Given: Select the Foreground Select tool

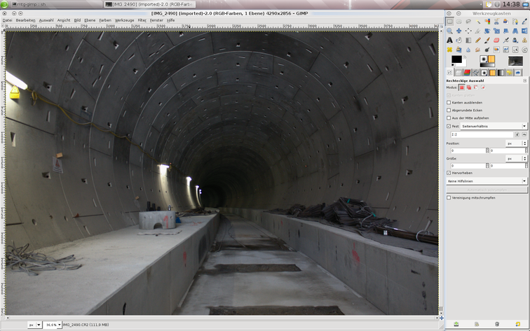Looking at the screenshot, I should [x=505, y=21].
